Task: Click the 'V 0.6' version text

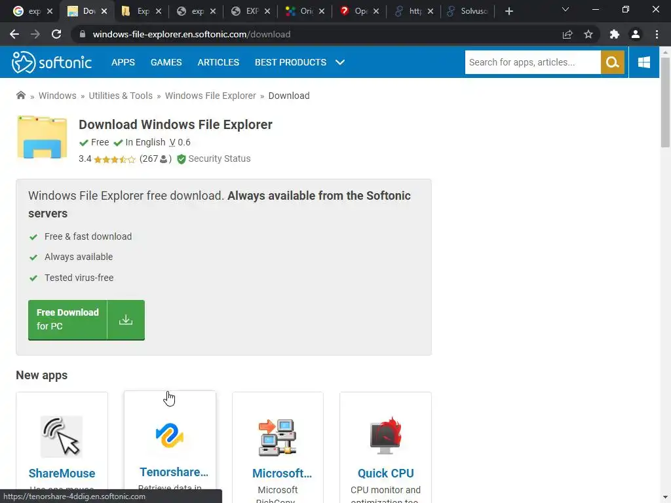Action: tap(180, 142)
